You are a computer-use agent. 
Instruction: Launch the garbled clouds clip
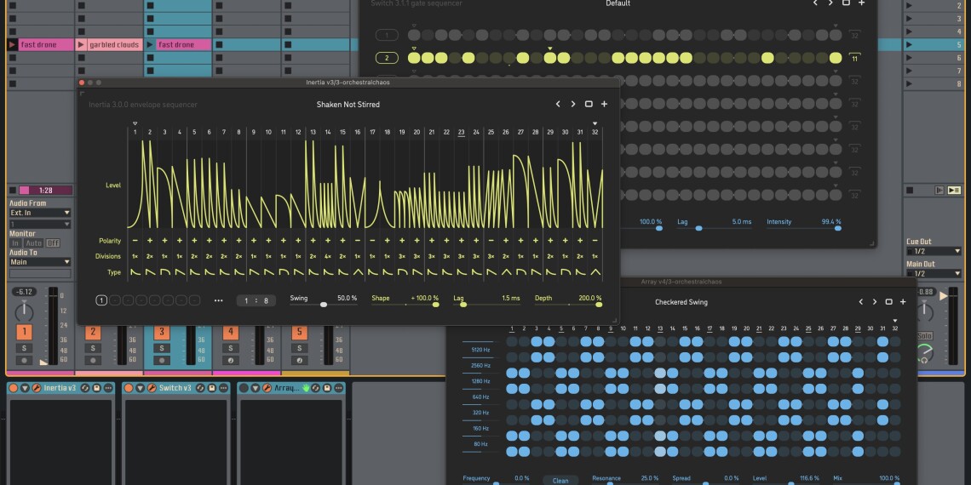tap(82, 44)
